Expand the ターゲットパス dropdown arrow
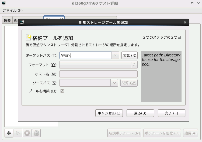This screenshot has width=202, height=142. (x=116, y=55)
